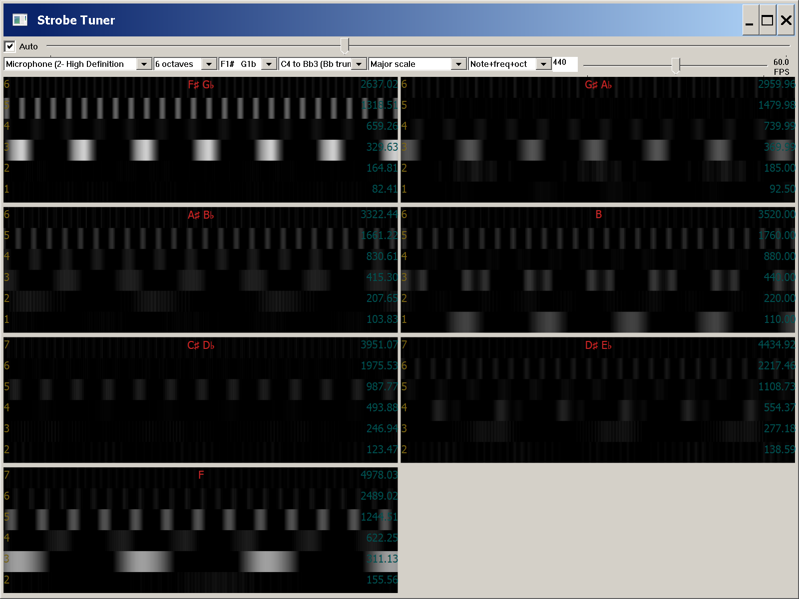
Task: Open the "C4 to Bb3 (Bb trumpet)" range dropdown
Action: pos(359,64)
